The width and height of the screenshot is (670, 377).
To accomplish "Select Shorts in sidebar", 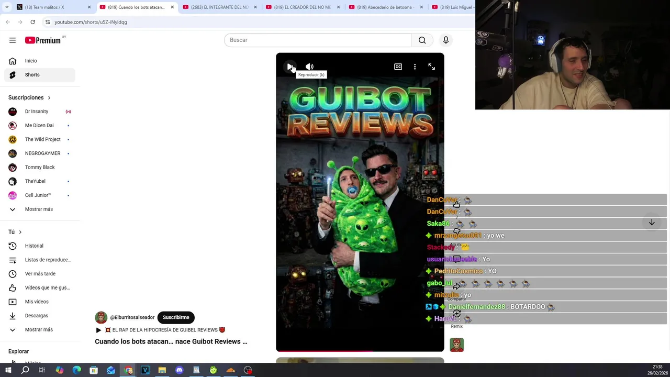I will tap(40, 75).
